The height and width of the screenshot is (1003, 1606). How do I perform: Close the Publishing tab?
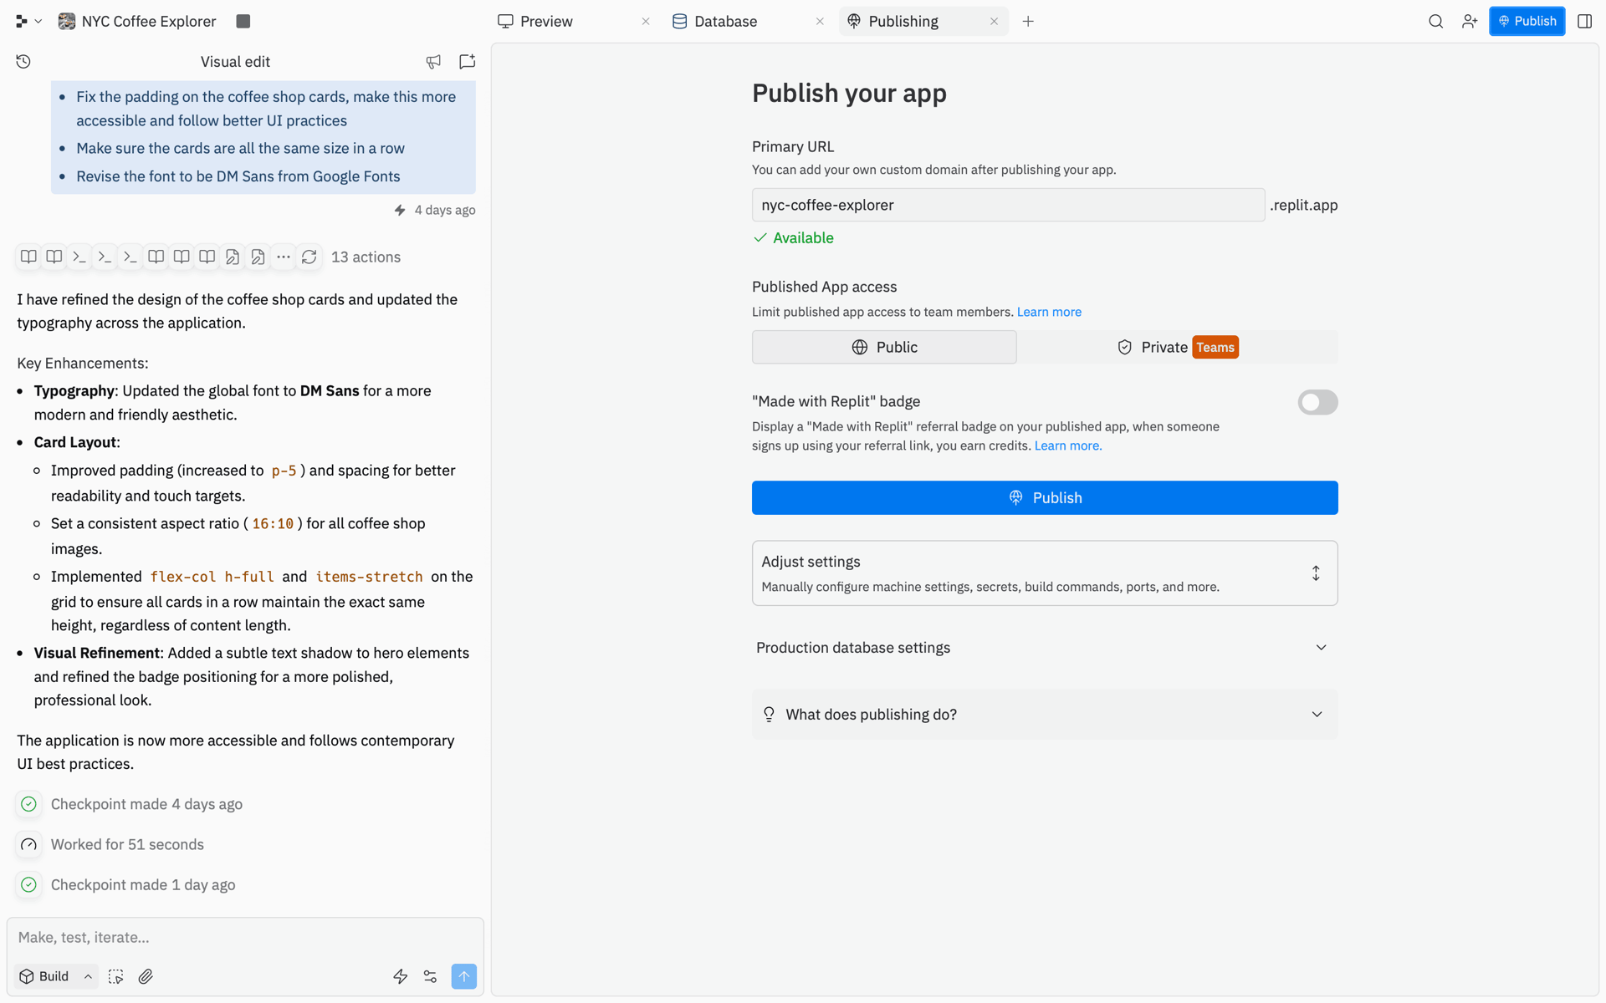click(994, 22)
